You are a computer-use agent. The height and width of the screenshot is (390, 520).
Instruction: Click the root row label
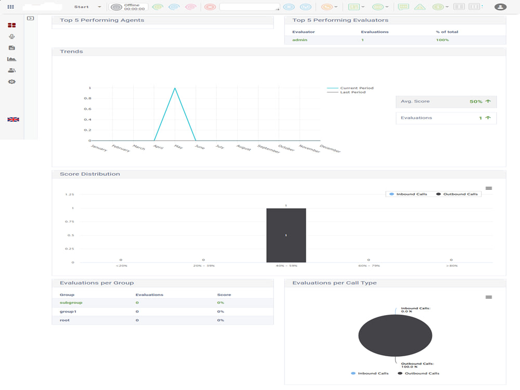coord(64,320)
